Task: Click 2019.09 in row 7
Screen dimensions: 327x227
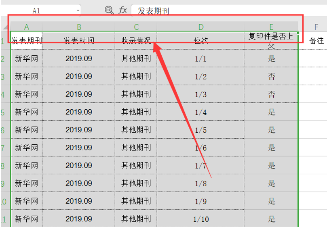Action: click(x=79, y=148)
